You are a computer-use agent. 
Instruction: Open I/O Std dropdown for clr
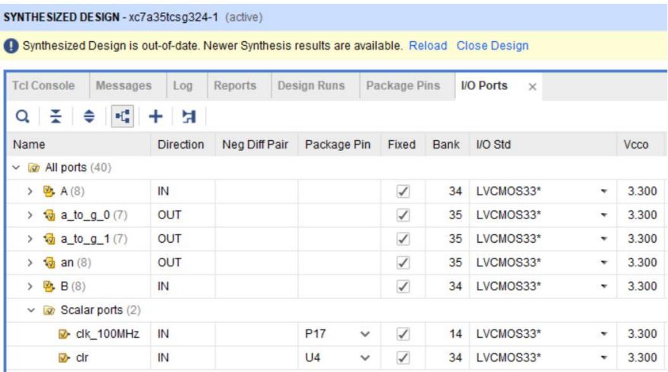pyautogui.click(x=603, y=358)
